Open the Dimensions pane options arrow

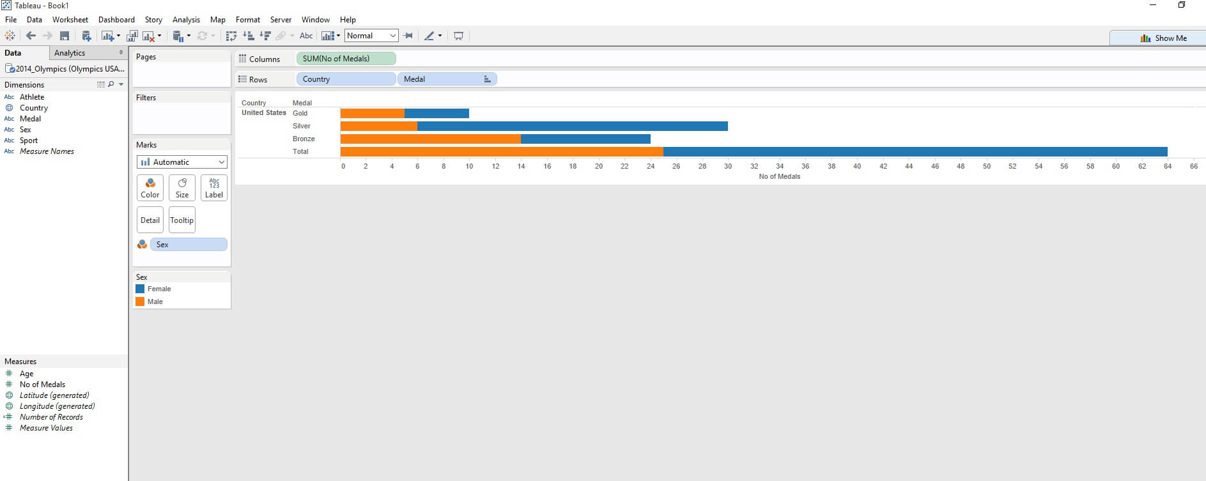121,84
